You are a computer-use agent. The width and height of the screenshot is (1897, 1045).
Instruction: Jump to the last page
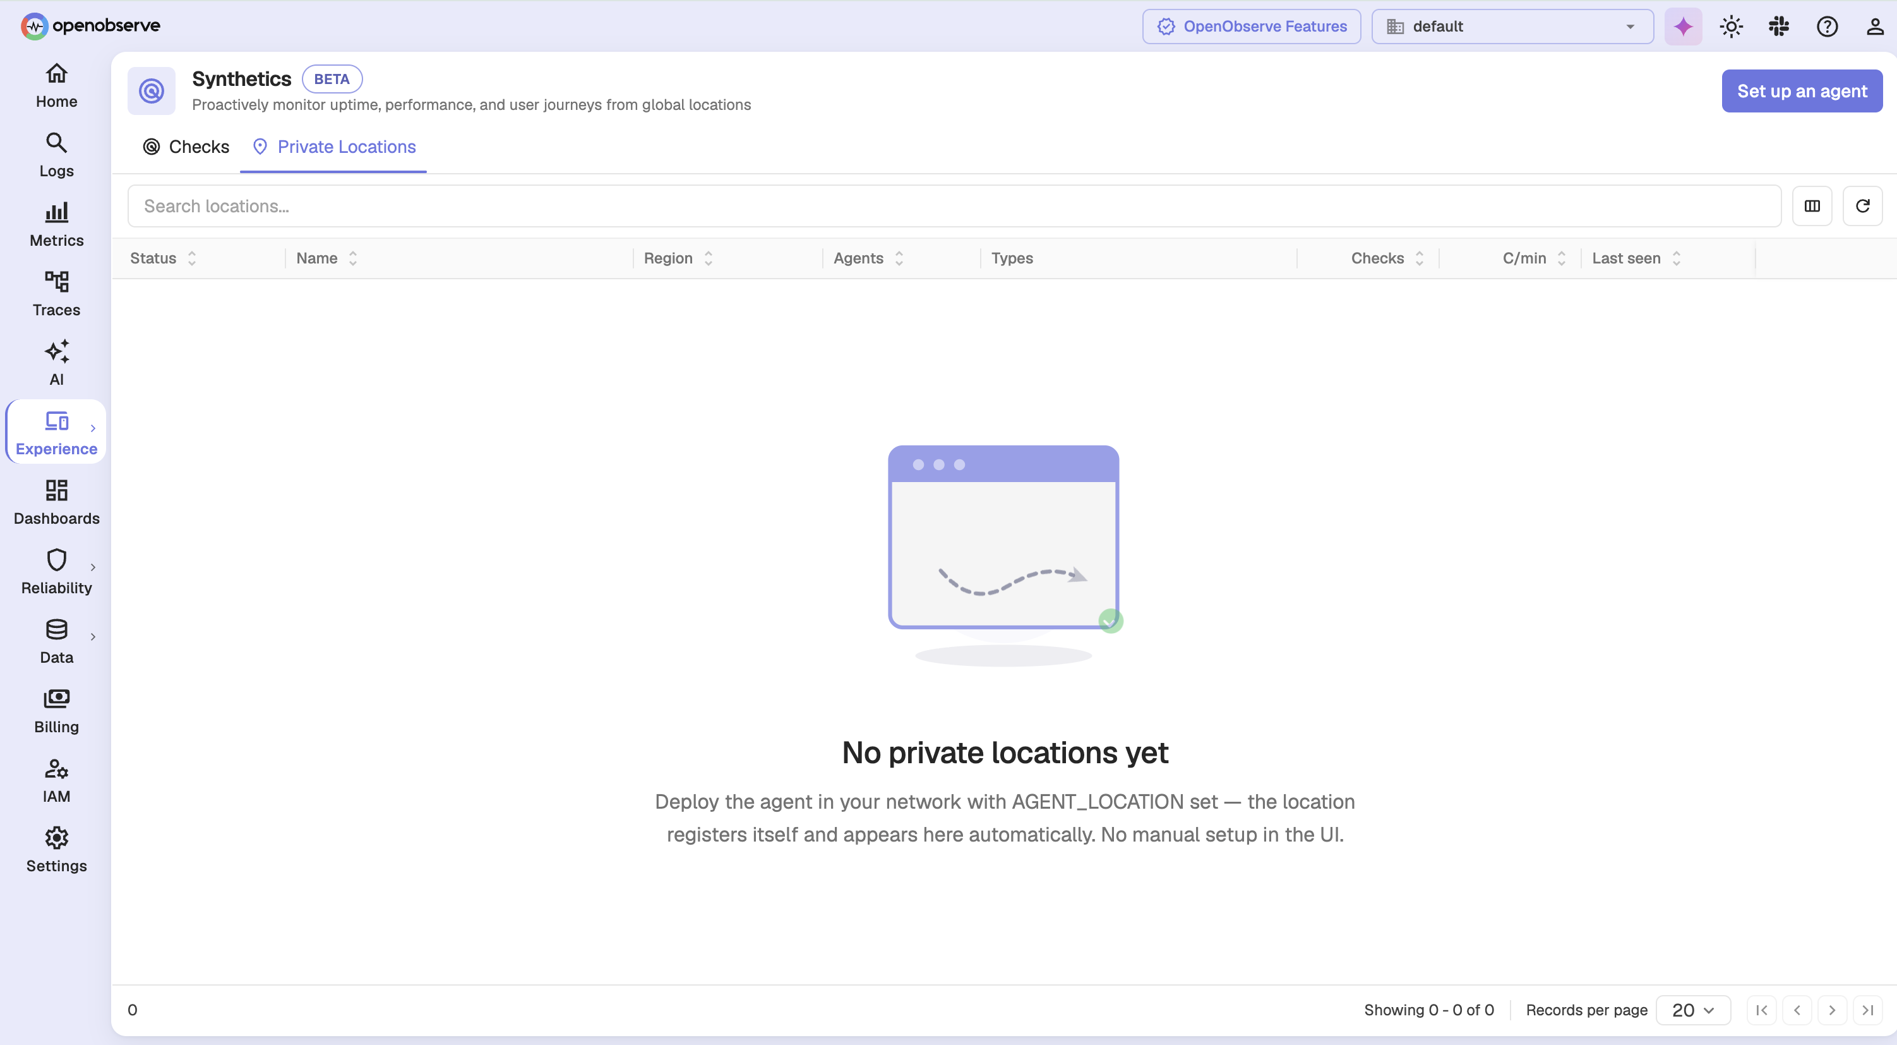point(1867,1010)
